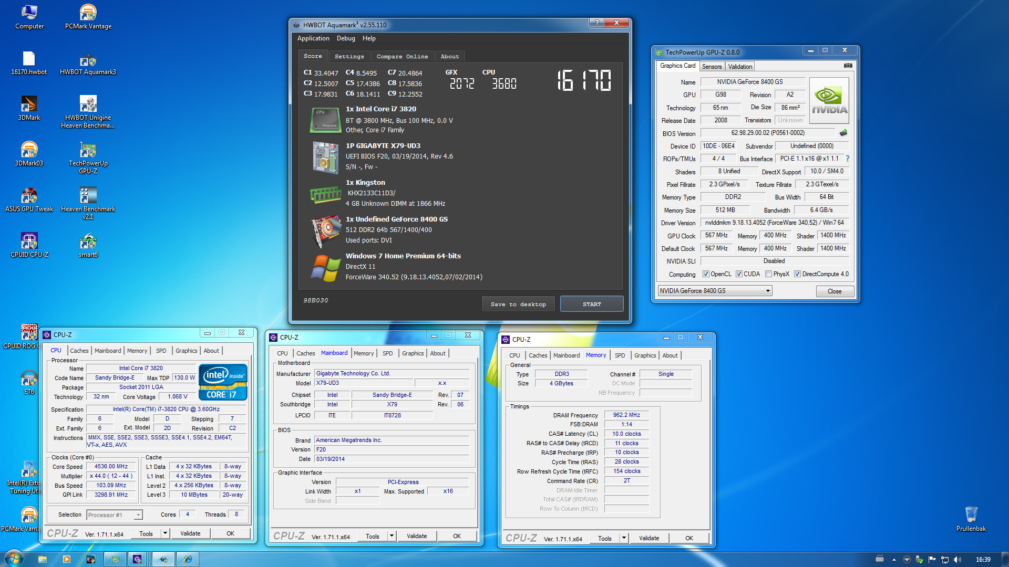Open the 3DMark03 desktop shortcut
This screenshot has width=1009, height=567.
(29, 154)
